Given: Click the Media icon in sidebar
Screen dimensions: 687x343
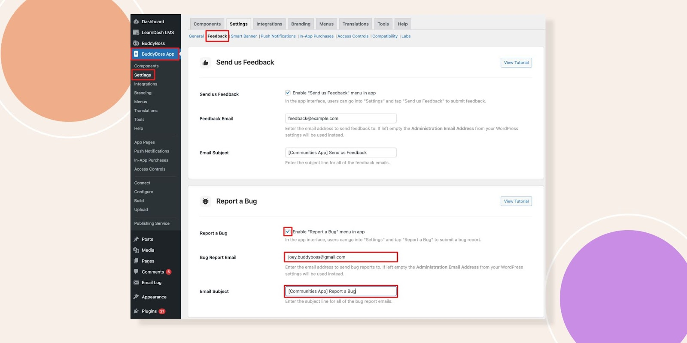Looking at the screenshot, I should click(x=136, y=250).
